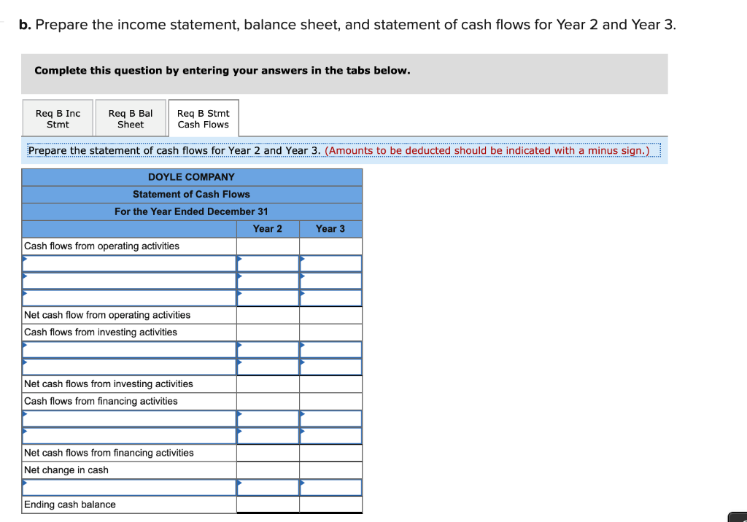Open second account dropdown under investing activities

[x=128, y=366]
